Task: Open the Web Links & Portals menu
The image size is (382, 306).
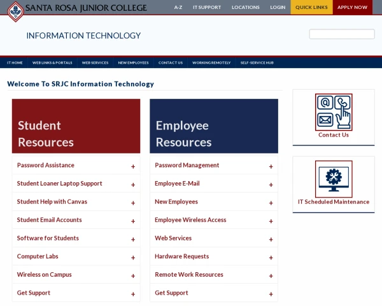Action: 52,62
